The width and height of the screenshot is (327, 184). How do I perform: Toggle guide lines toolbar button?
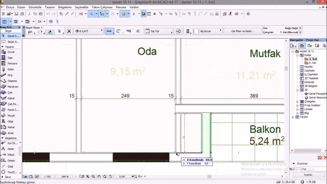[92, 14]
